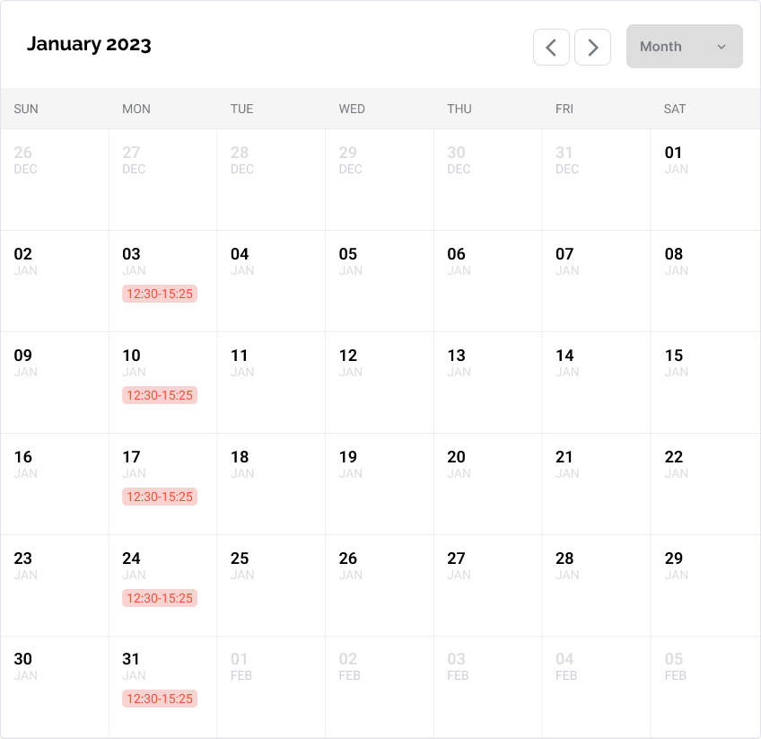Open the 12:30-15:25 event on January 17

point(160,497)
